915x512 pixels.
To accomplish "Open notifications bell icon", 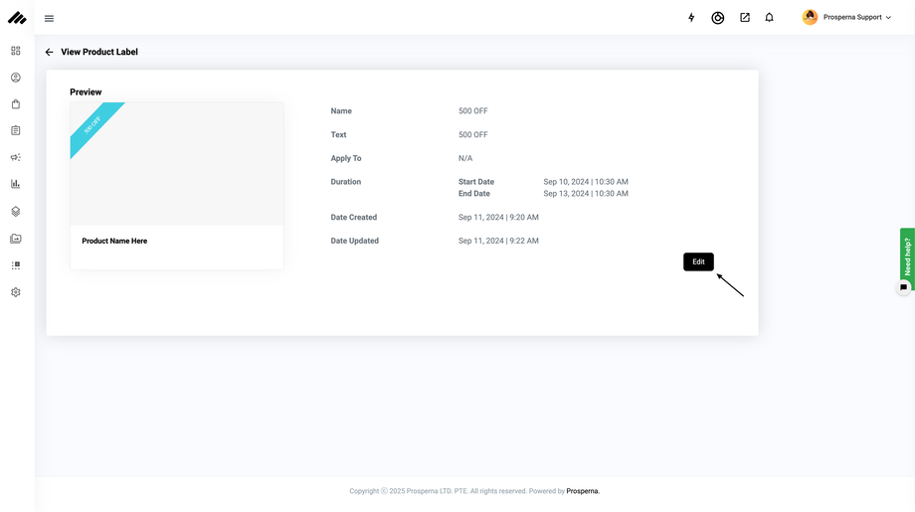I will (x=769, y=18).
